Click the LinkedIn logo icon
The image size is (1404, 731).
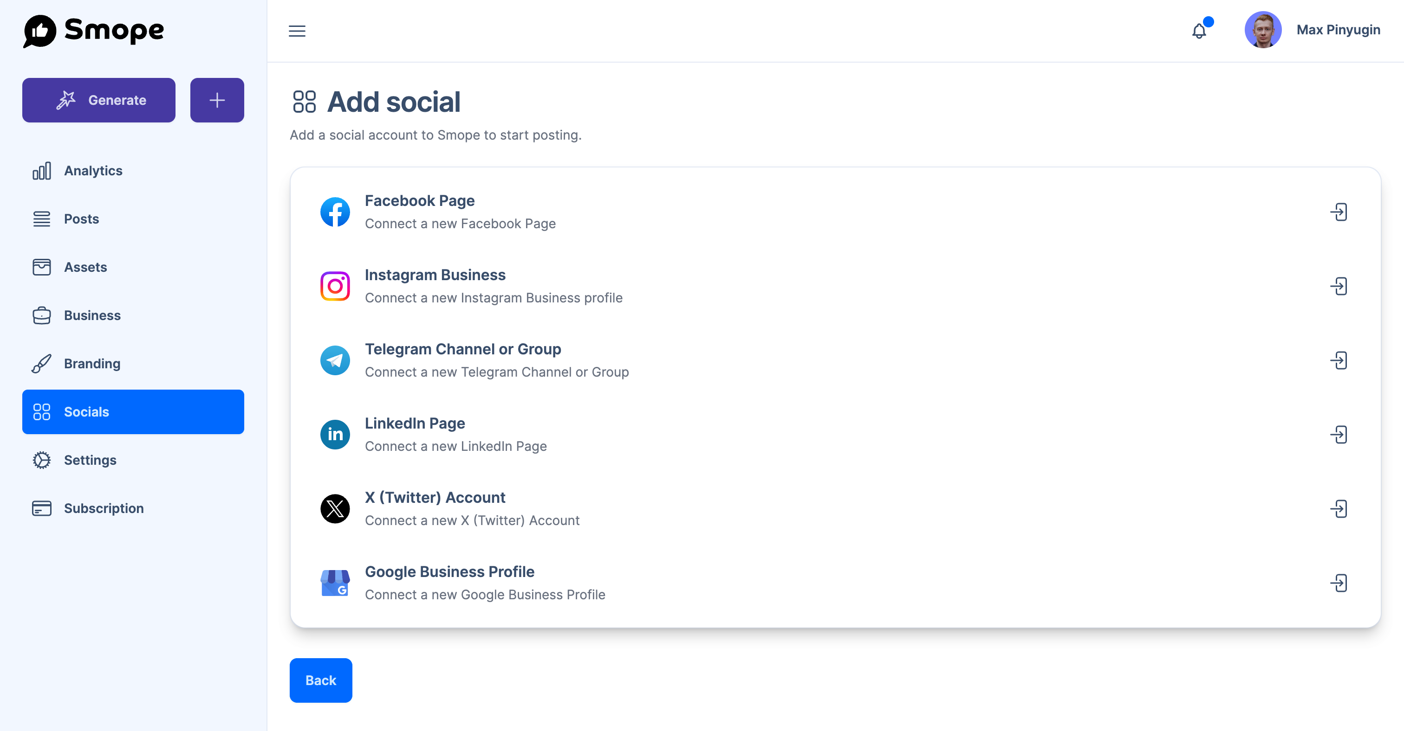click(335, 434)
